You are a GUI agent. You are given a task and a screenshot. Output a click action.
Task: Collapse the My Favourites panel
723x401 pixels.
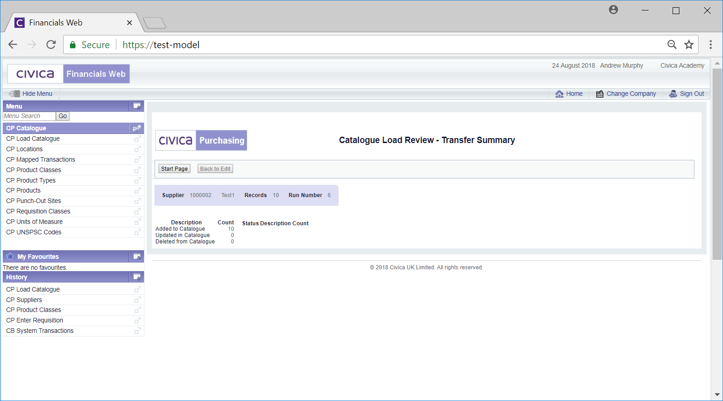pyautogui.click(x=137, y=257)
